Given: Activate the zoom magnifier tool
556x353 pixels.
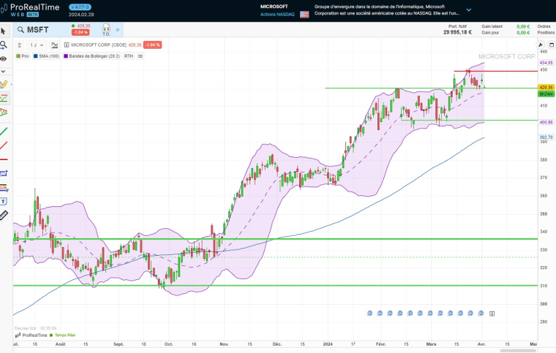Looking at the screenshot, I should [4, 45].
